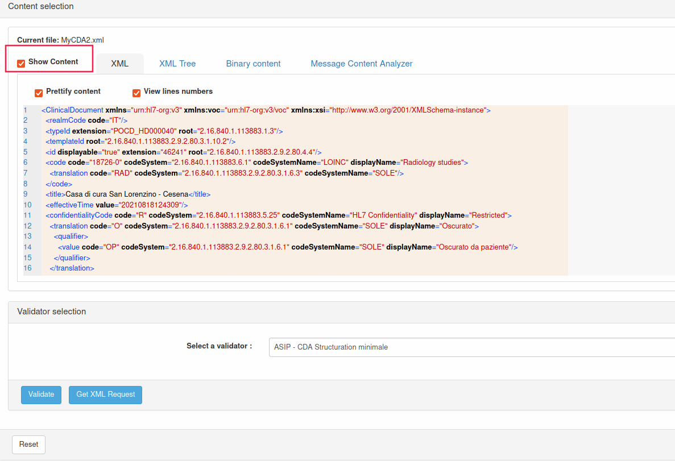Switch to the Binary content tab

pos(253,64)
